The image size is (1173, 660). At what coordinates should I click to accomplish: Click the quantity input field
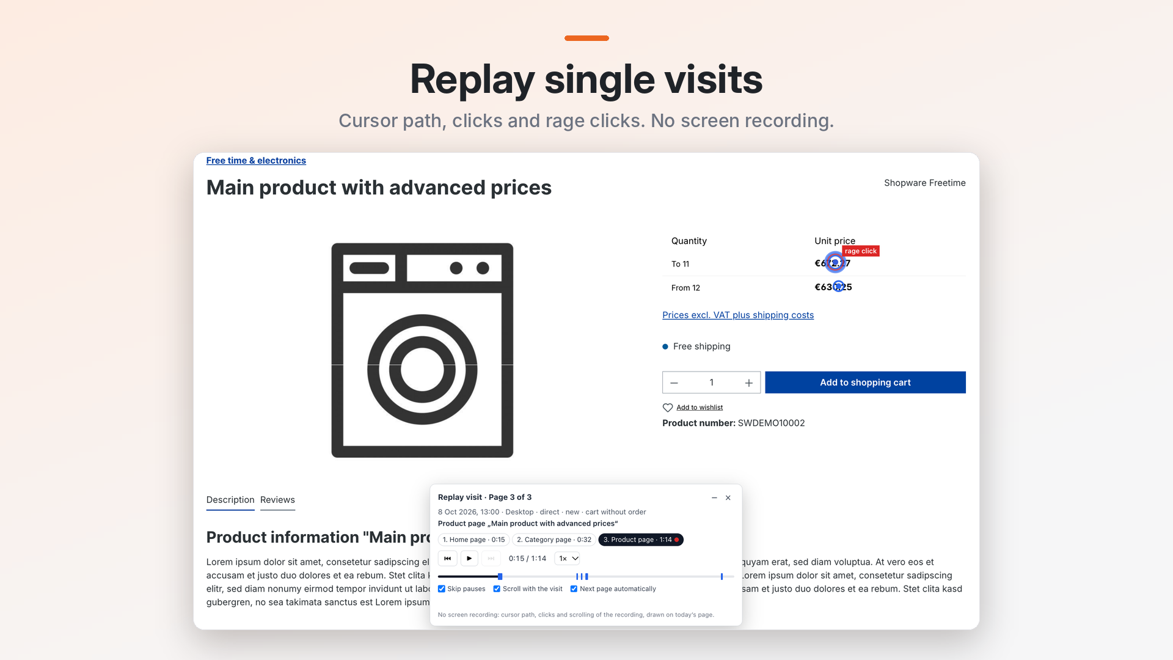[x=712, y=383]
